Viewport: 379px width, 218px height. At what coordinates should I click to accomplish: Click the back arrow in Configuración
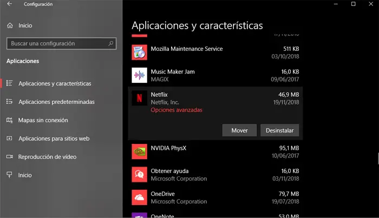click(x=9, y=4)
